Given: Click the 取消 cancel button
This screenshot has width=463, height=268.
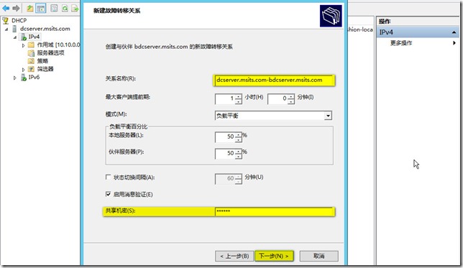Looking at the screenshot, I should point(319,256).
